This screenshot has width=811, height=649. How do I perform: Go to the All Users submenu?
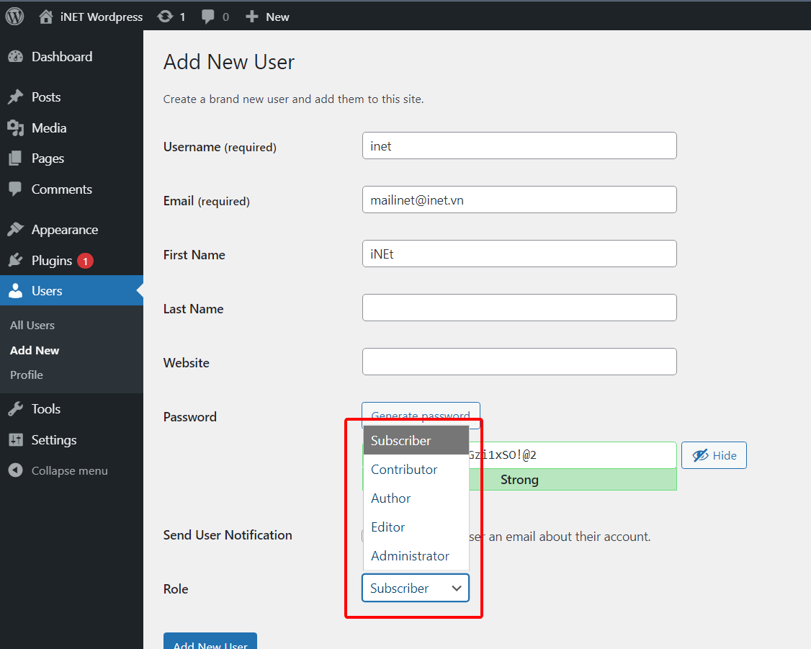(32, 326)
